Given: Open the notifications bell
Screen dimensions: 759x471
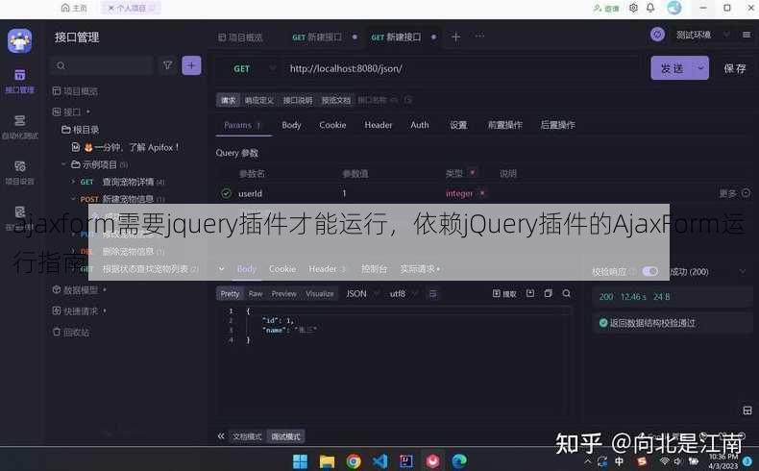Looking at the screenshot, I should (650, 8).
